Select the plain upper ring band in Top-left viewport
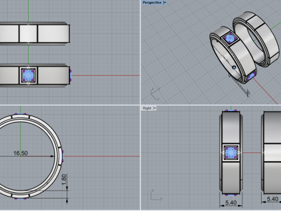 [35, 33]
